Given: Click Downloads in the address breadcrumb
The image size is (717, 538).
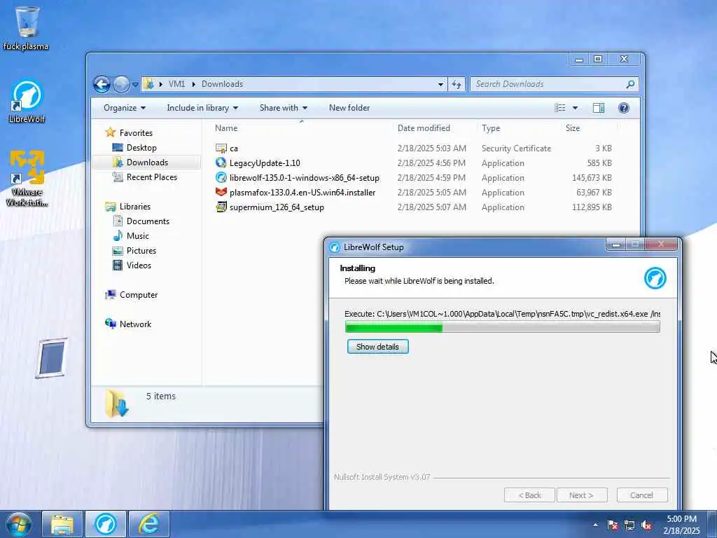Looking at the screenshot, I should [x=222, y=84].
